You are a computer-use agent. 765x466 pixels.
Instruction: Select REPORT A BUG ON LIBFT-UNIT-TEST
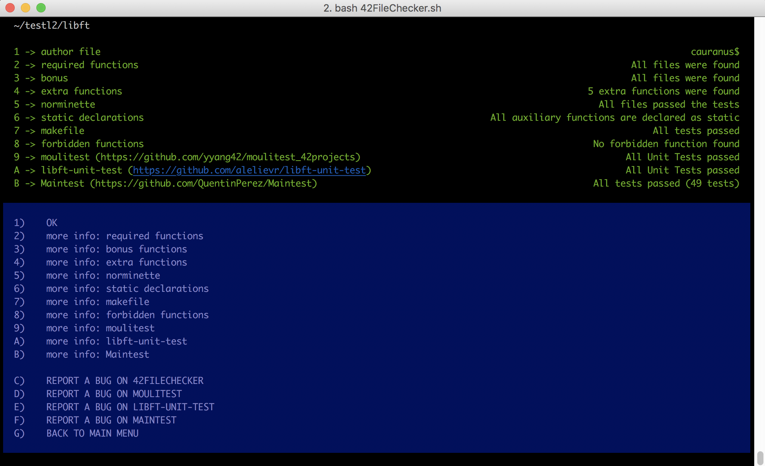pos(130,407)
